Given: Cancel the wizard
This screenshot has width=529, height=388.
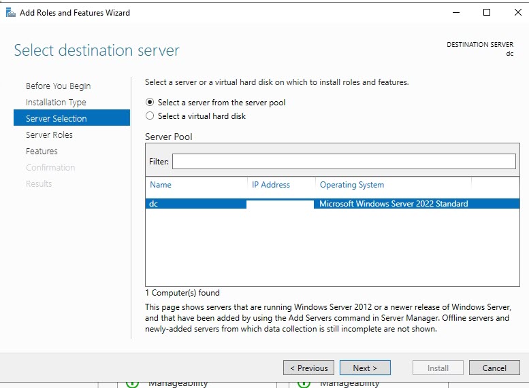Looking at the screenshot, I should (494, 368).
